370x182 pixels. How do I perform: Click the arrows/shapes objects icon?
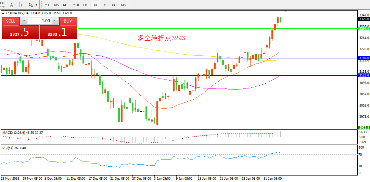tap(30, 5)
